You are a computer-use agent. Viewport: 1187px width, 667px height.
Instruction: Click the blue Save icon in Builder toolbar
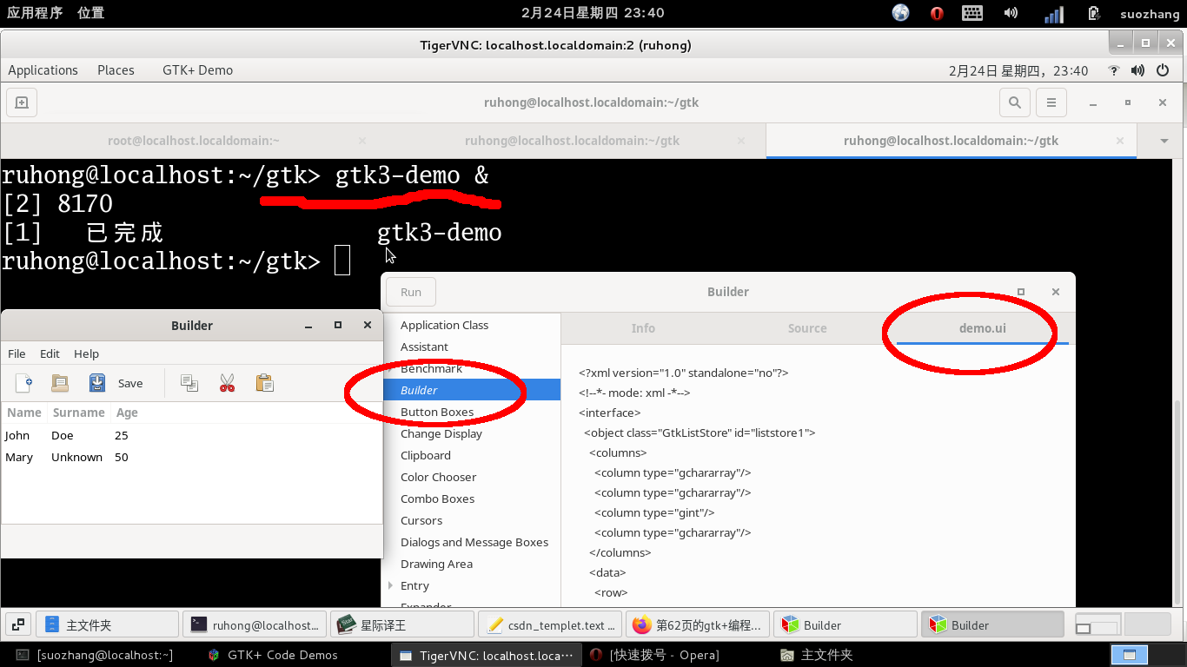pos(97,383)
